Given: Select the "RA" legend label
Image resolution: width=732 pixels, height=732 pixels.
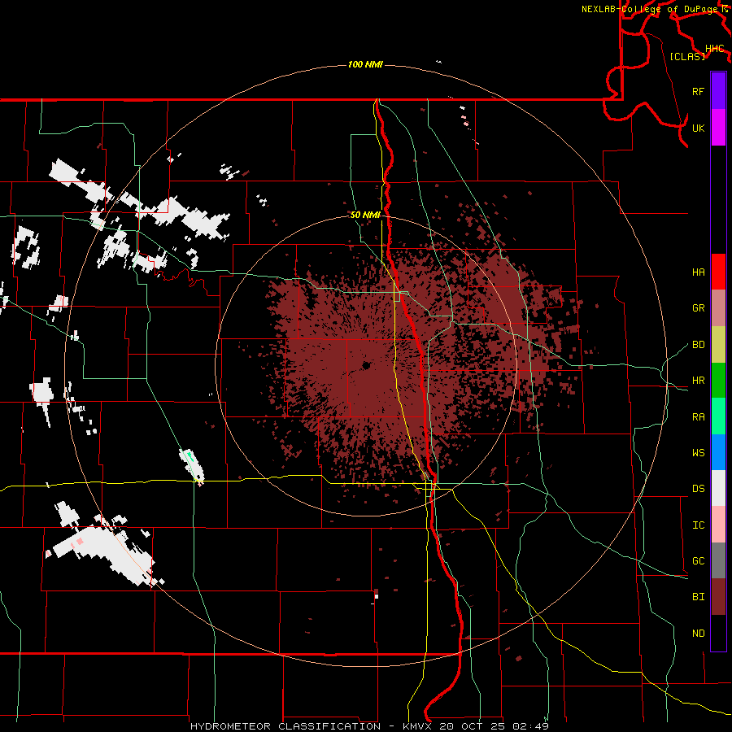Looking at the screenshot, I should [x=698, y=417].
